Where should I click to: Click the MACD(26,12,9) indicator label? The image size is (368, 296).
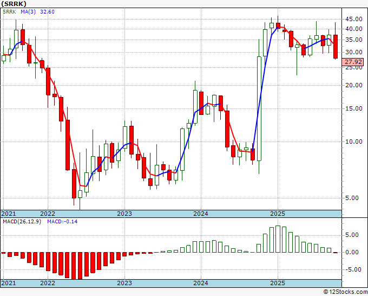point(22,222)
